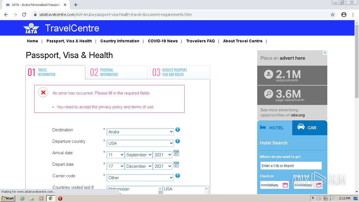Open COVID-19 News menu
The height and width of the screenshot is (202, 359).
click(x=163, y=41)
